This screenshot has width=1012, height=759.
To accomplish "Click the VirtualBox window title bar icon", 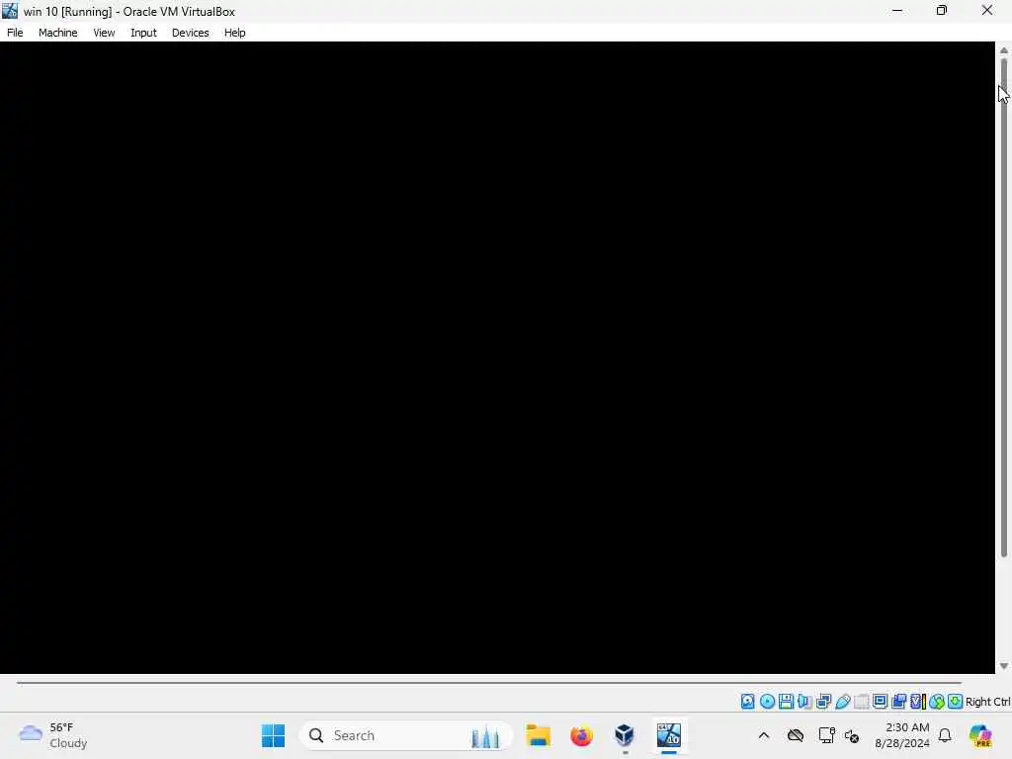I will 10,11.
